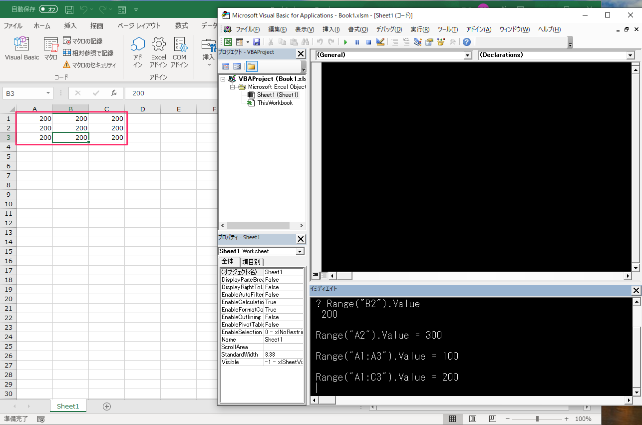
Task: Click the Design Mode icon
Action: (x=380, y=42)
